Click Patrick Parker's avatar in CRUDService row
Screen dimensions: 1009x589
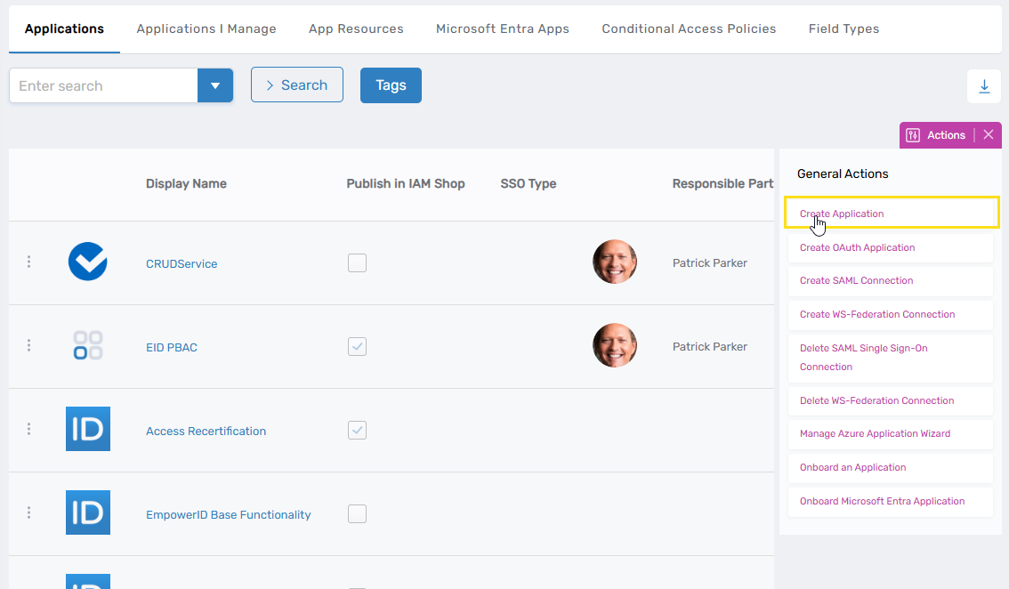(615, 262)
